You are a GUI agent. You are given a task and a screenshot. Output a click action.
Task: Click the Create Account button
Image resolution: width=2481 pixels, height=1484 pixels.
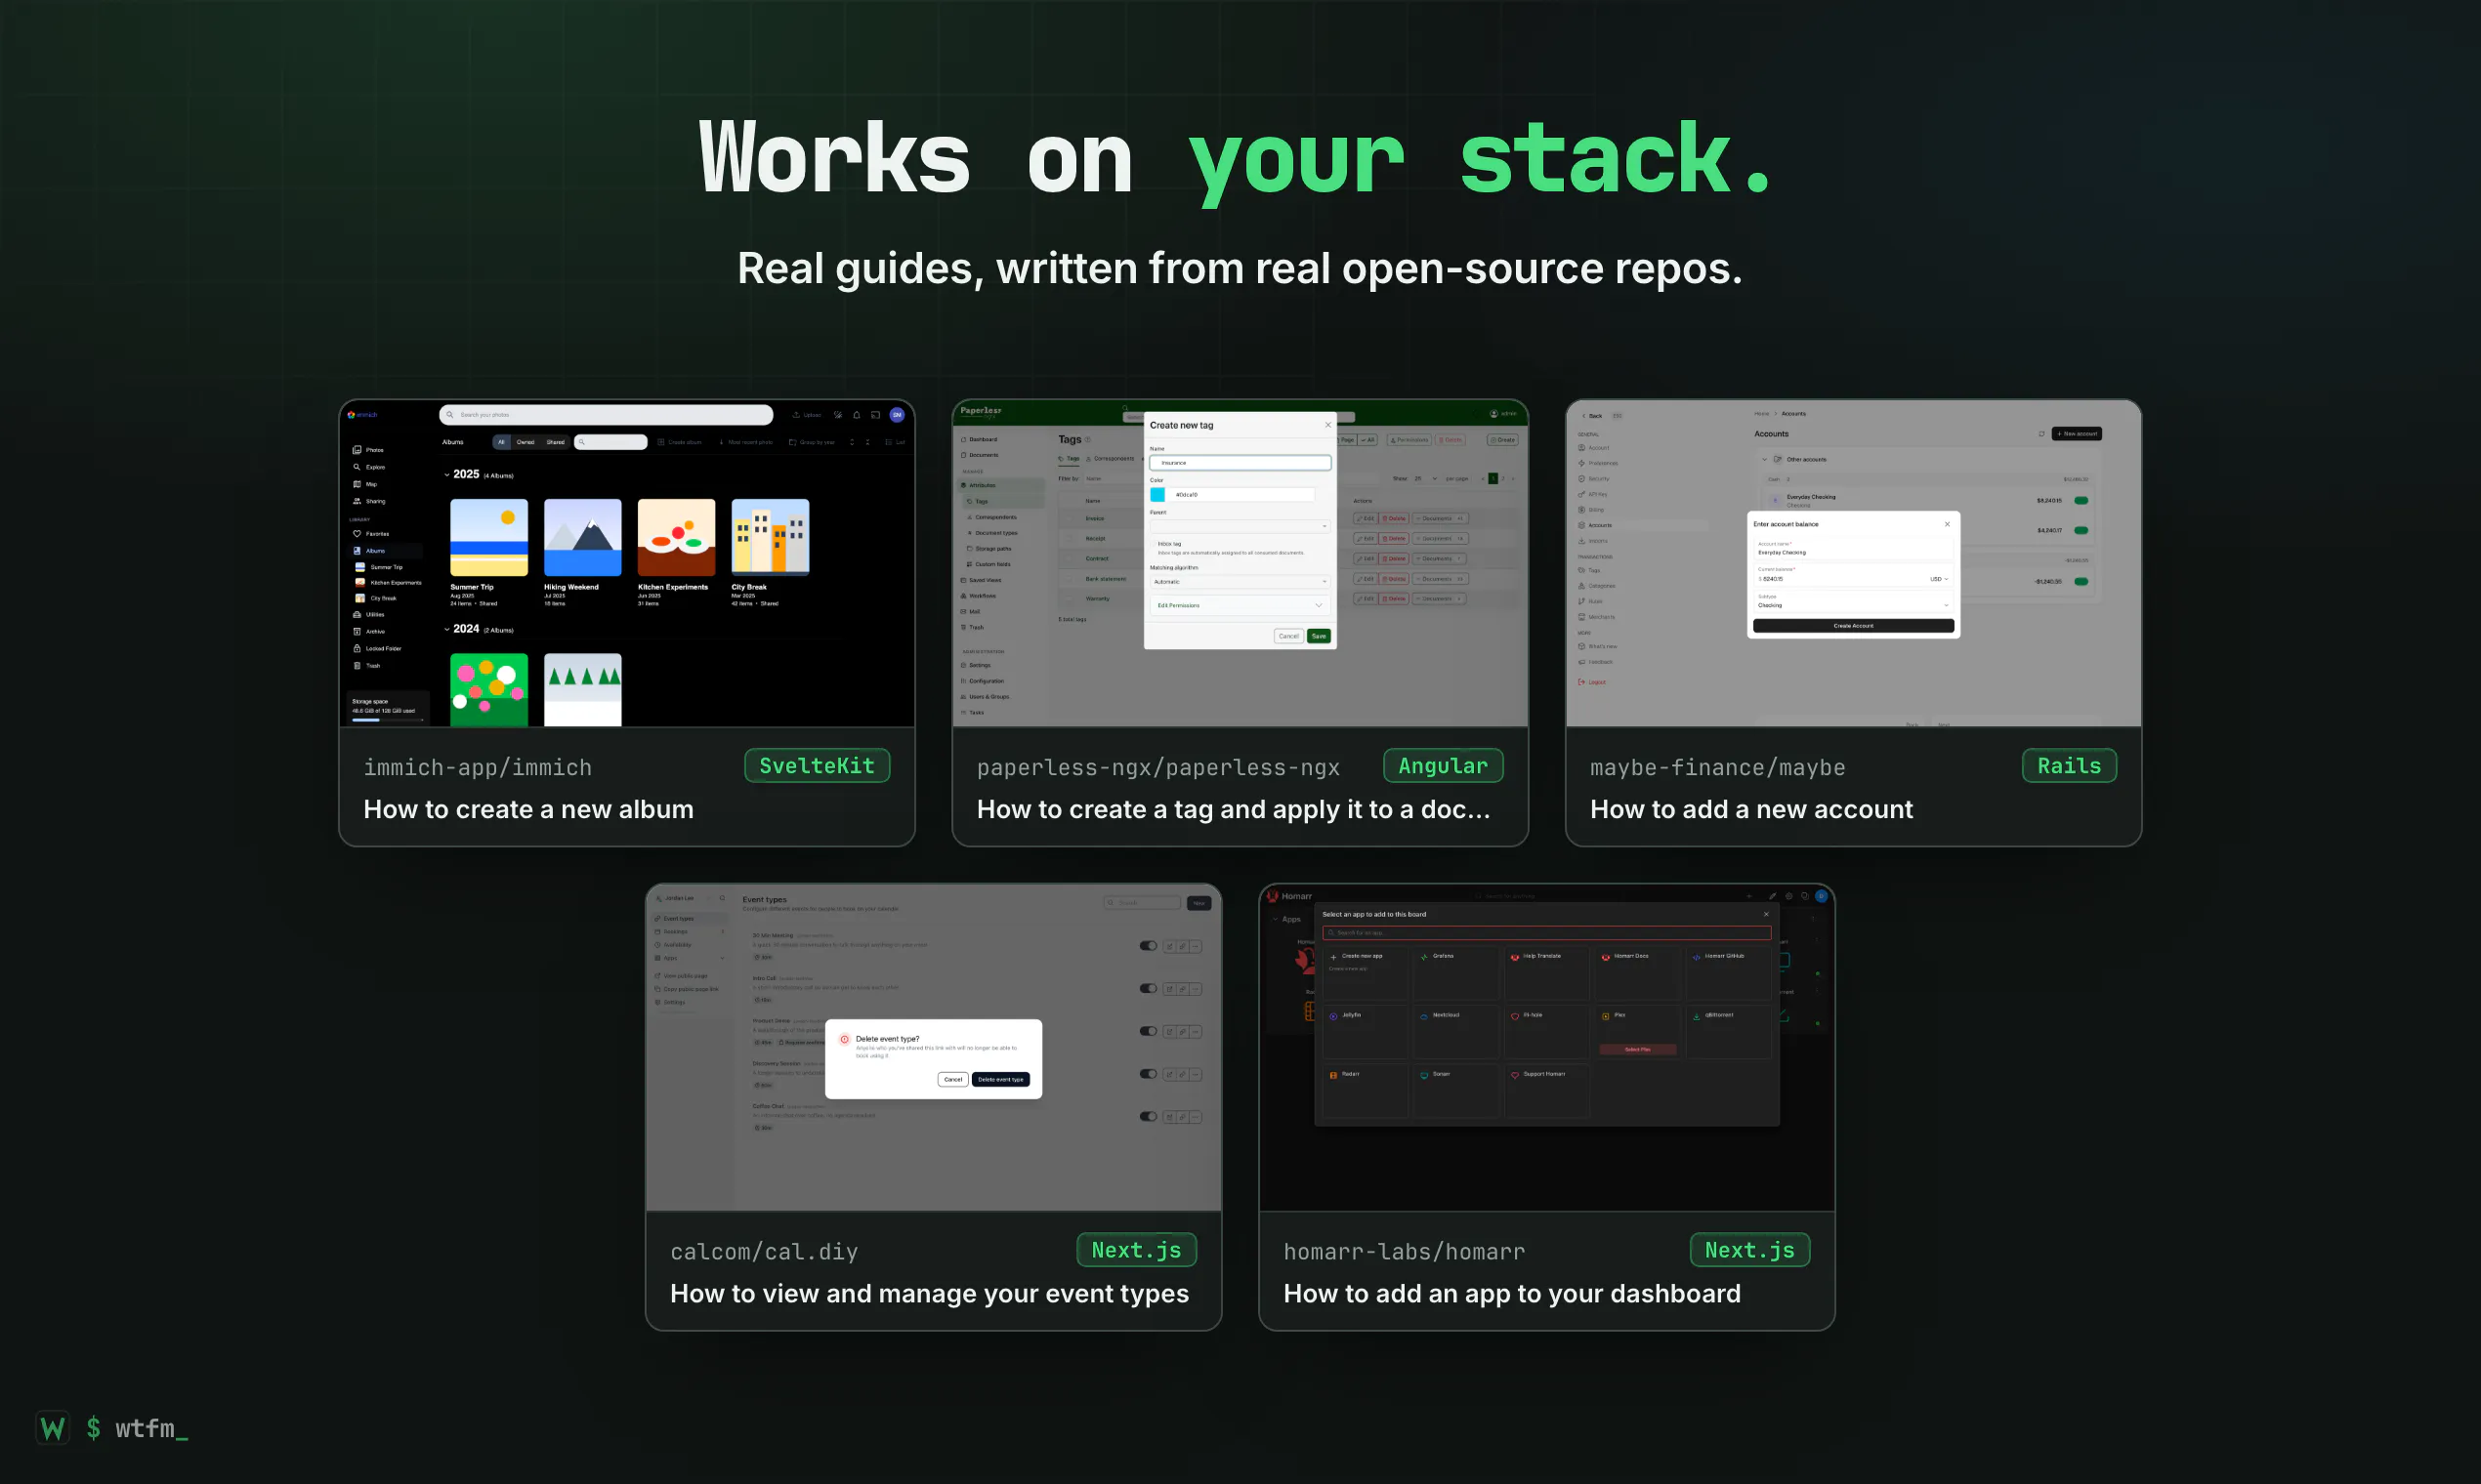point(1854,626)
